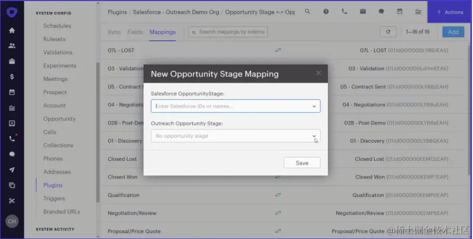Open Account in System Config menu

(54, 106)
